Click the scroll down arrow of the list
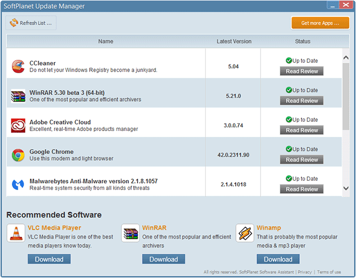356x278 pixels. [346, 188]
